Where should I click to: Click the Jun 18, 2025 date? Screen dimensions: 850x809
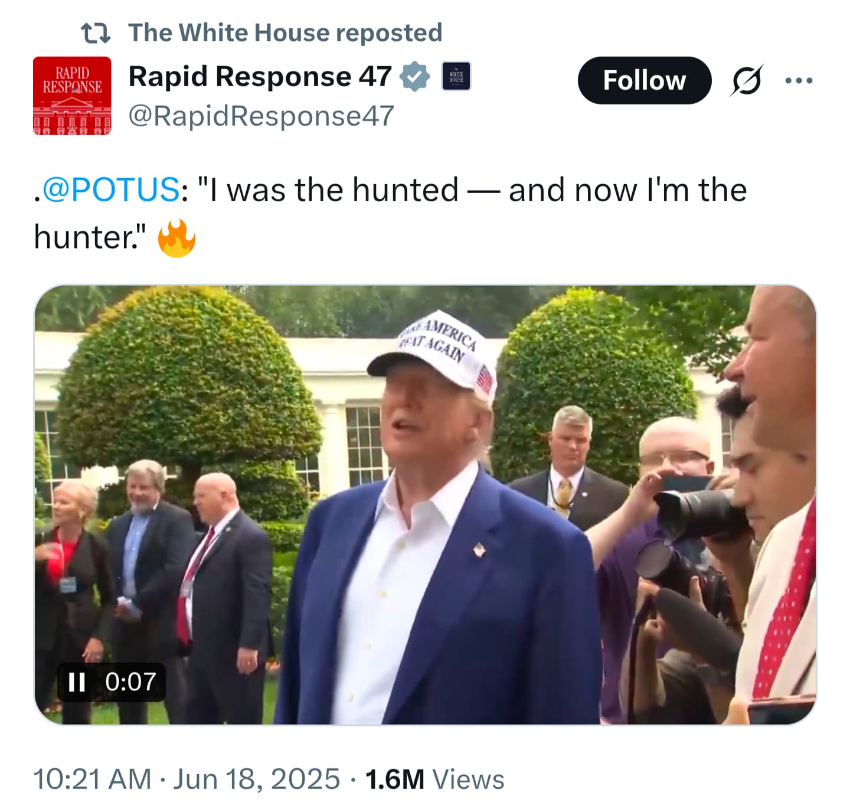click(x=256, y=779)
